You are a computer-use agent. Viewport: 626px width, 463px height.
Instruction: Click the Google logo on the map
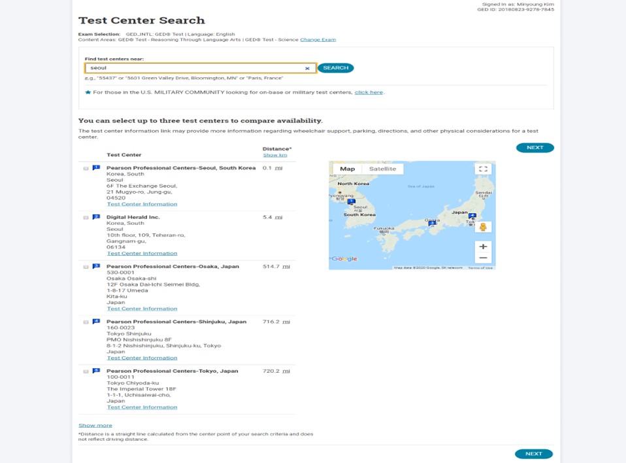click(344, 259)
